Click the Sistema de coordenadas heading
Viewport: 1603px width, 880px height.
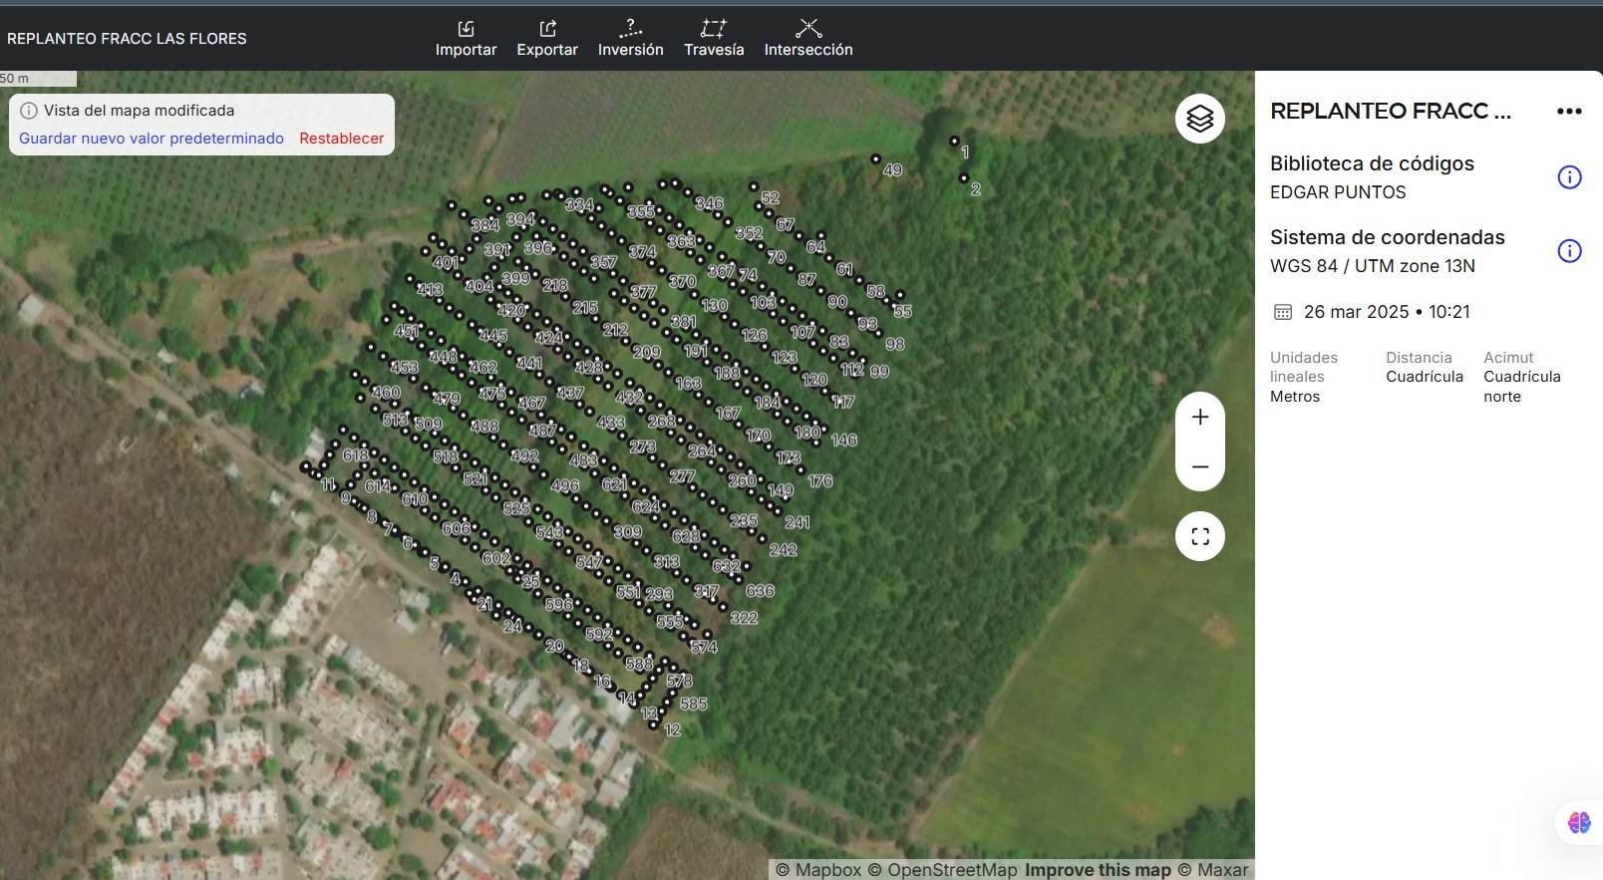point(1388,237)
